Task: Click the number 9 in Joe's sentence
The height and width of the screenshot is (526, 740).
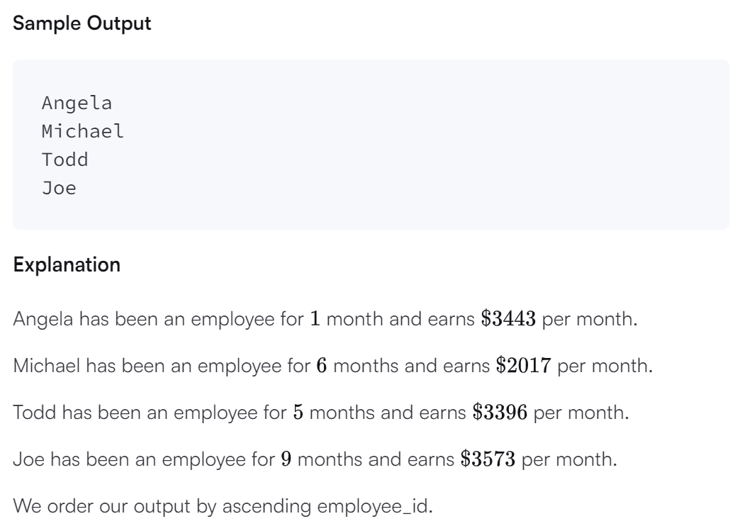Action: click(286, 459)
